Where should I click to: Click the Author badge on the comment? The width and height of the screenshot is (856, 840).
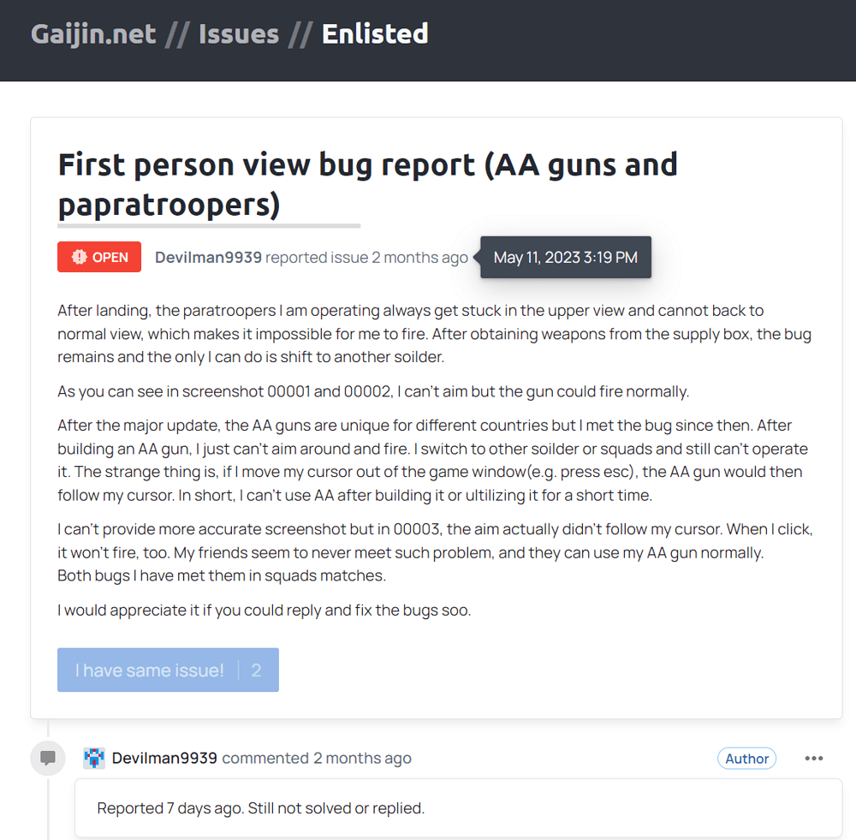click(x=746, y=758)
